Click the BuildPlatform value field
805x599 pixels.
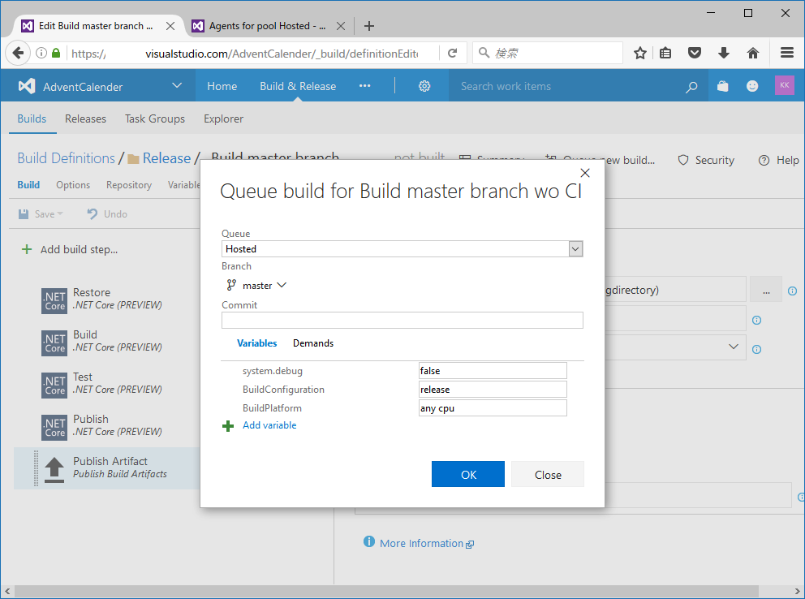point(493,408)
